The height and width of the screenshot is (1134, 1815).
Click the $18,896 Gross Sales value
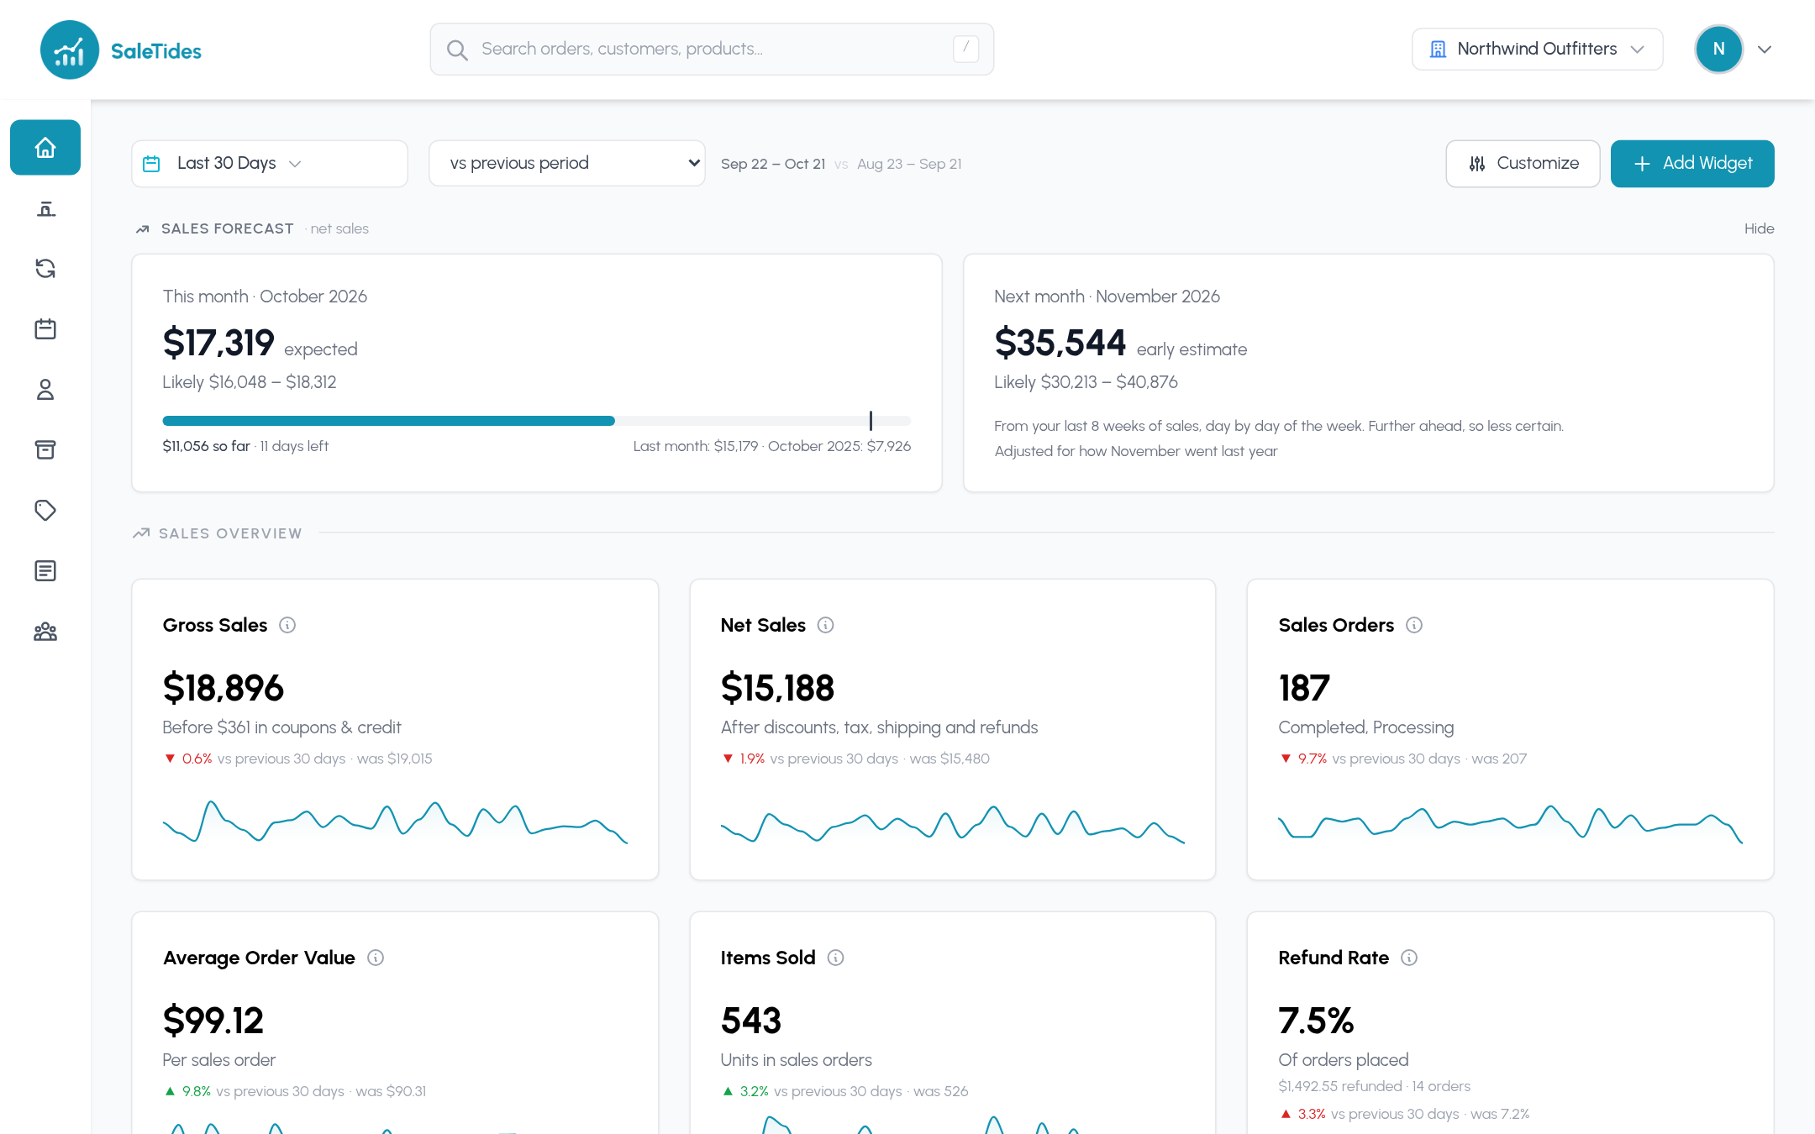[224, 688]
